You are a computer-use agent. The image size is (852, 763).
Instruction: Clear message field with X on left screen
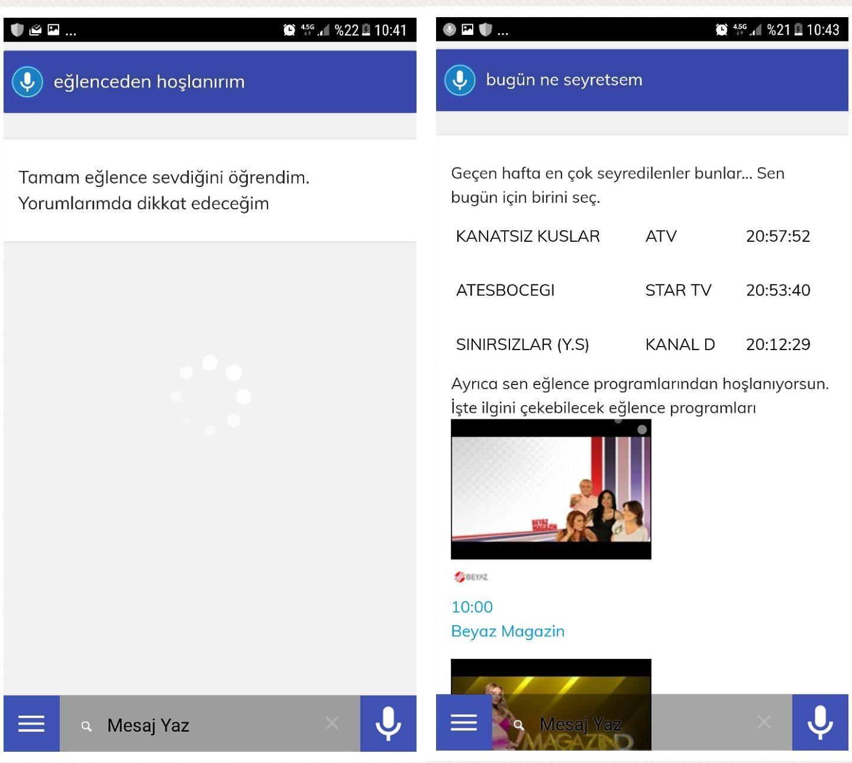[332, 723]
